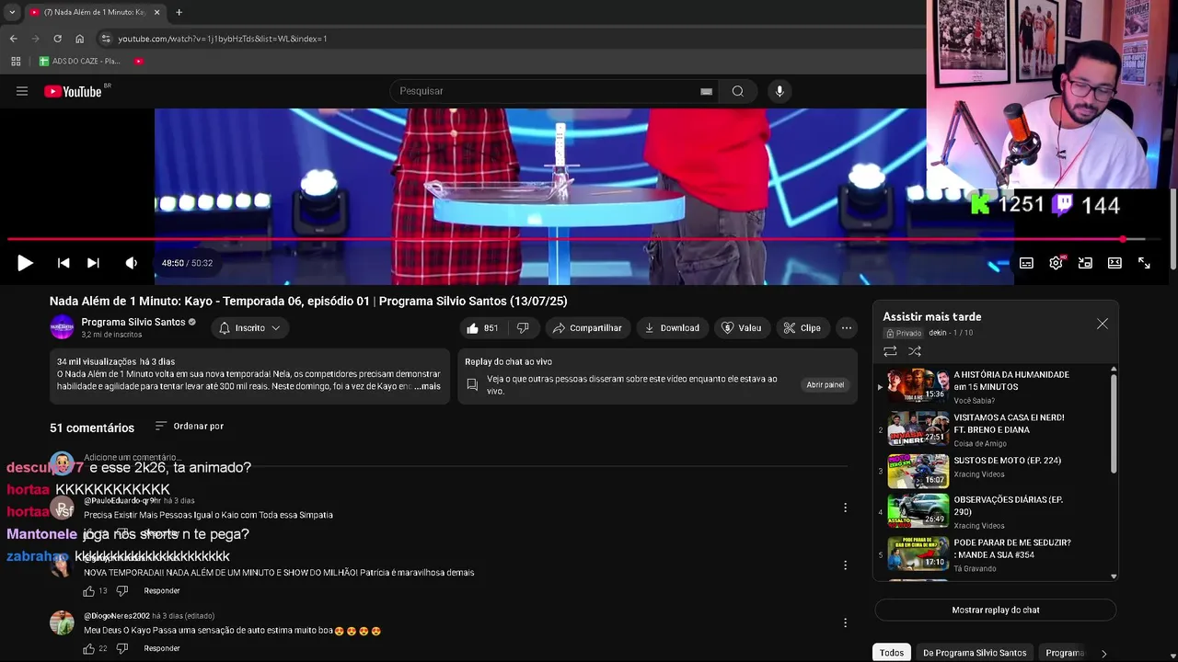Play the video
Screen dimensions: 1178x662
[x=25, y=263]
